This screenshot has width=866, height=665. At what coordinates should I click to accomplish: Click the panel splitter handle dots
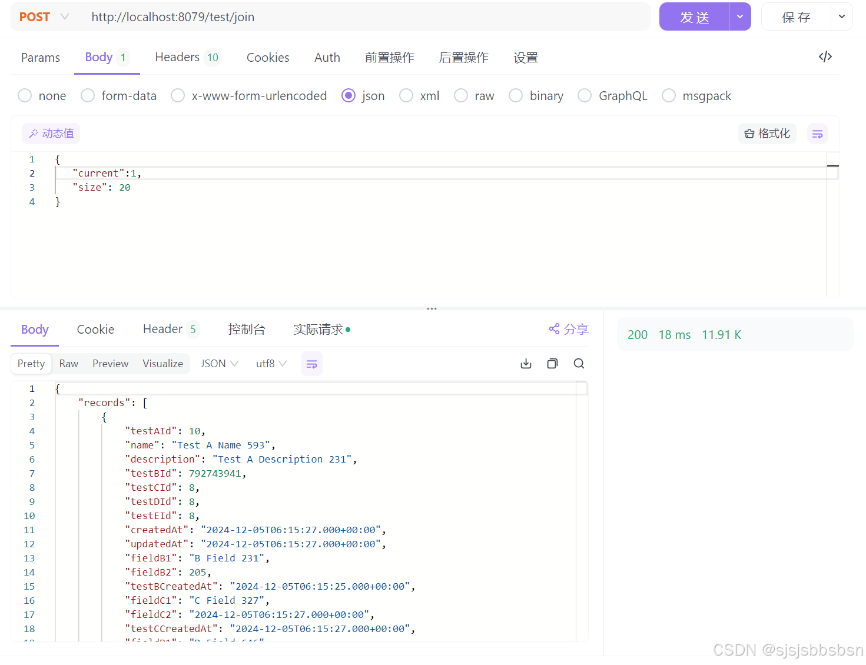432,308
